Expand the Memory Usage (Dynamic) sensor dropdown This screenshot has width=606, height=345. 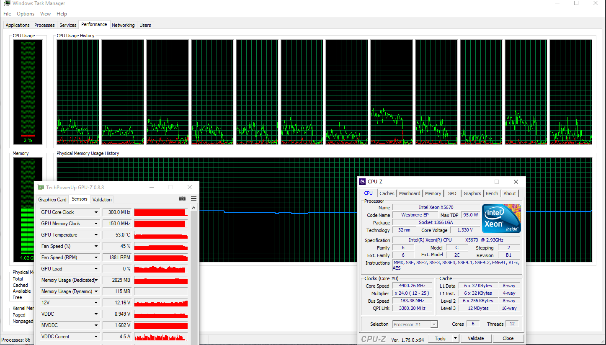[96, 291]
